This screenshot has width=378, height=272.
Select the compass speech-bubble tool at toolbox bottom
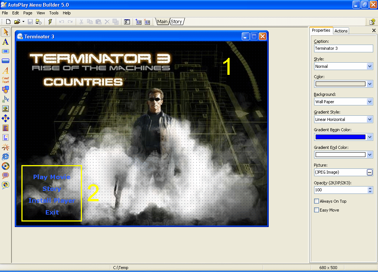pos(6,185)
